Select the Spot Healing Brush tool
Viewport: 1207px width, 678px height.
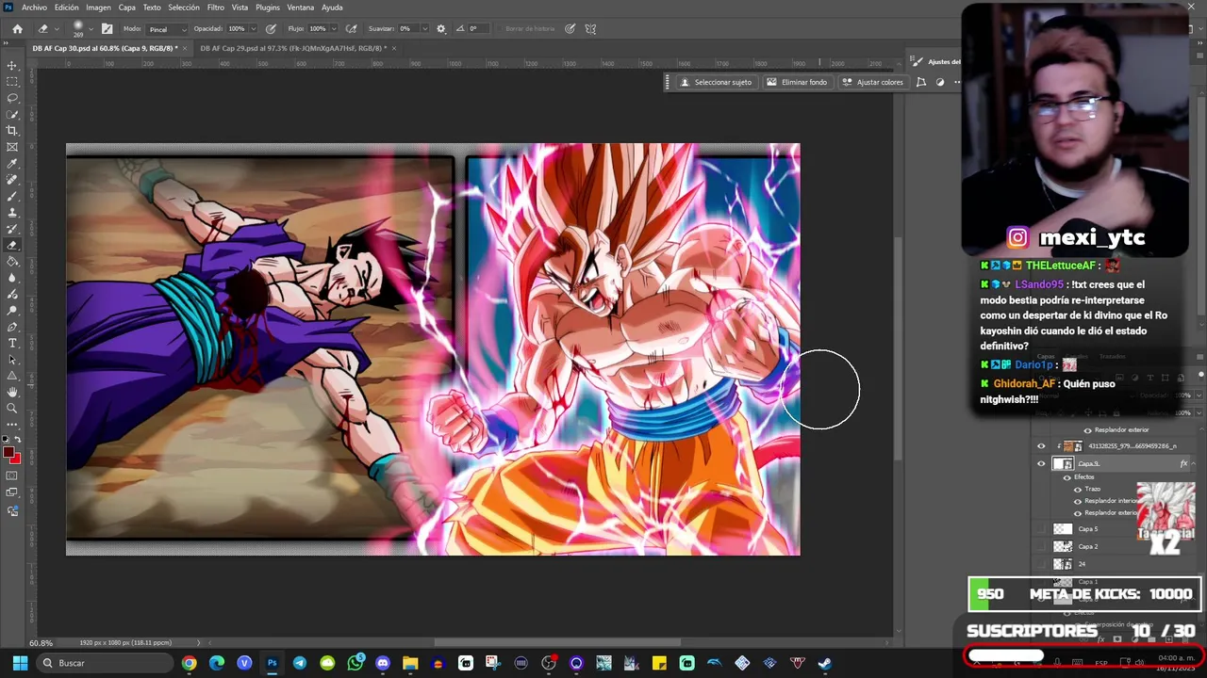(x=12, y=180)
